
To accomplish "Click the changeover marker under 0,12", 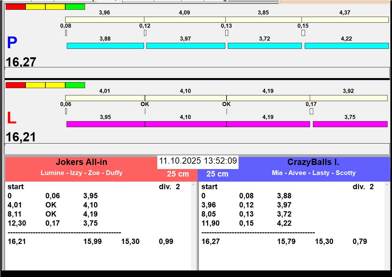I will [145, 33].
